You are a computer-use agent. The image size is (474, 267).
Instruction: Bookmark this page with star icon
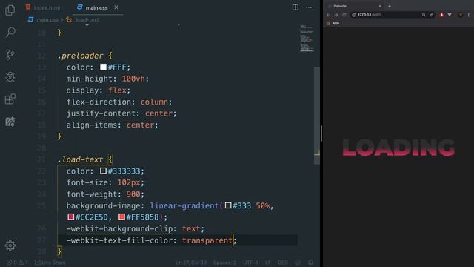click(432, 15)
